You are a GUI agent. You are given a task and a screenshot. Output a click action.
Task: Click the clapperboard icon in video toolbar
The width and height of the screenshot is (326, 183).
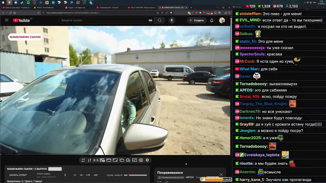[x=109, y=160]
